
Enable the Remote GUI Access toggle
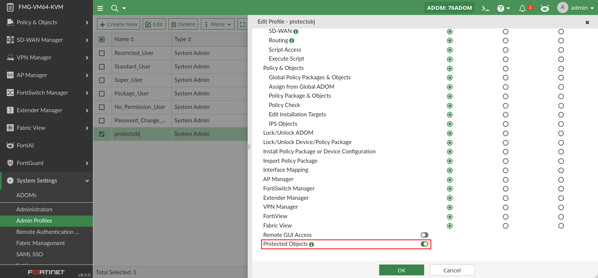[425, 235]
